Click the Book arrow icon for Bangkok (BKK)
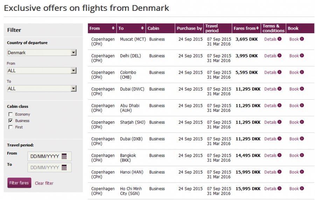Image resolution: width=315 pixels, height=200 pixels. click(x=302, y=155)
